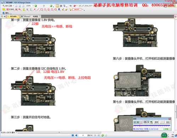This screenshot has height=138, width=177.
Task: Select the pencil drawing tool
Action: [63, 10]
